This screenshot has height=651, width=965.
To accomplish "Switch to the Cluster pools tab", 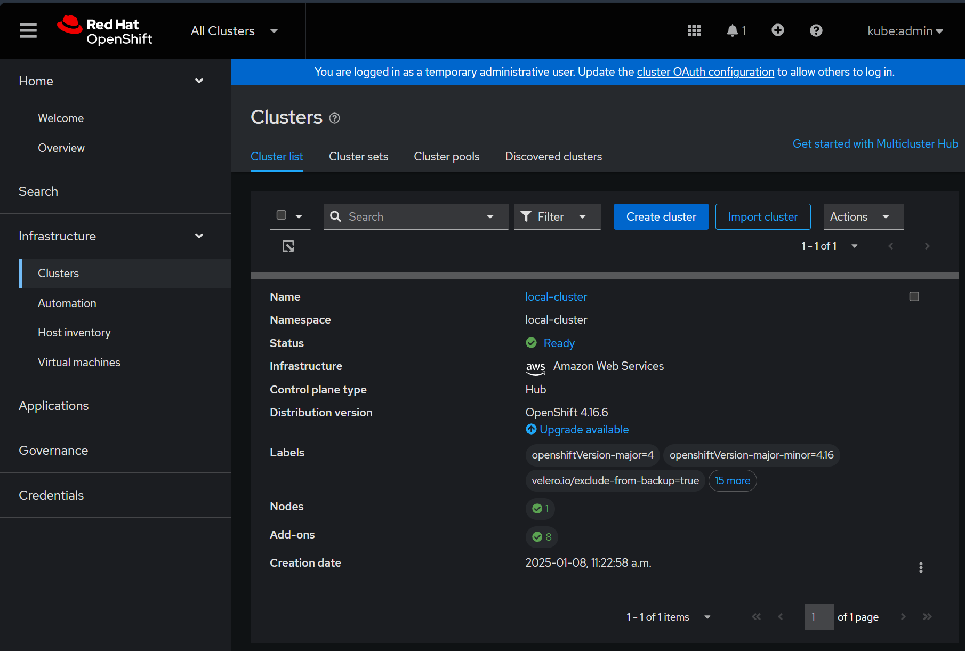I will click(x=447, y=157).
